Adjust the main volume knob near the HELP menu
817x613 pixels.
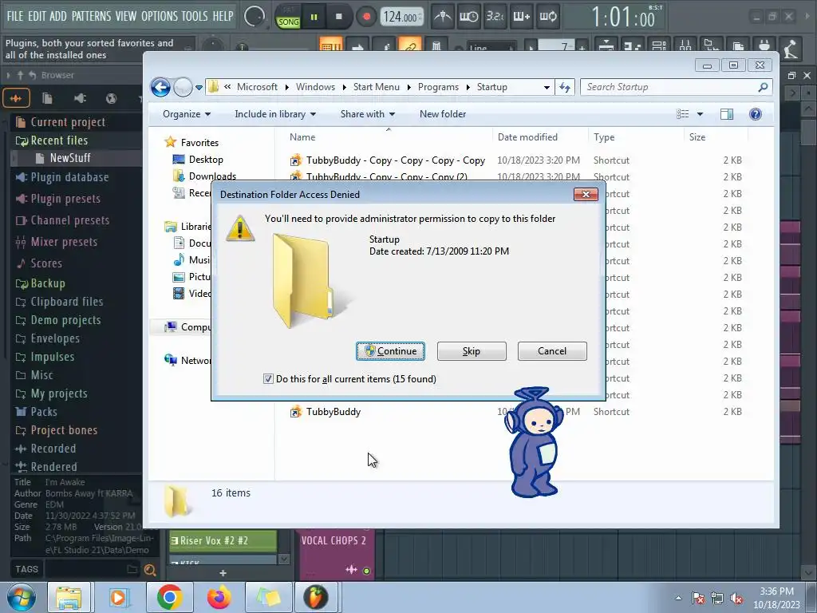[x=255, y=17]
